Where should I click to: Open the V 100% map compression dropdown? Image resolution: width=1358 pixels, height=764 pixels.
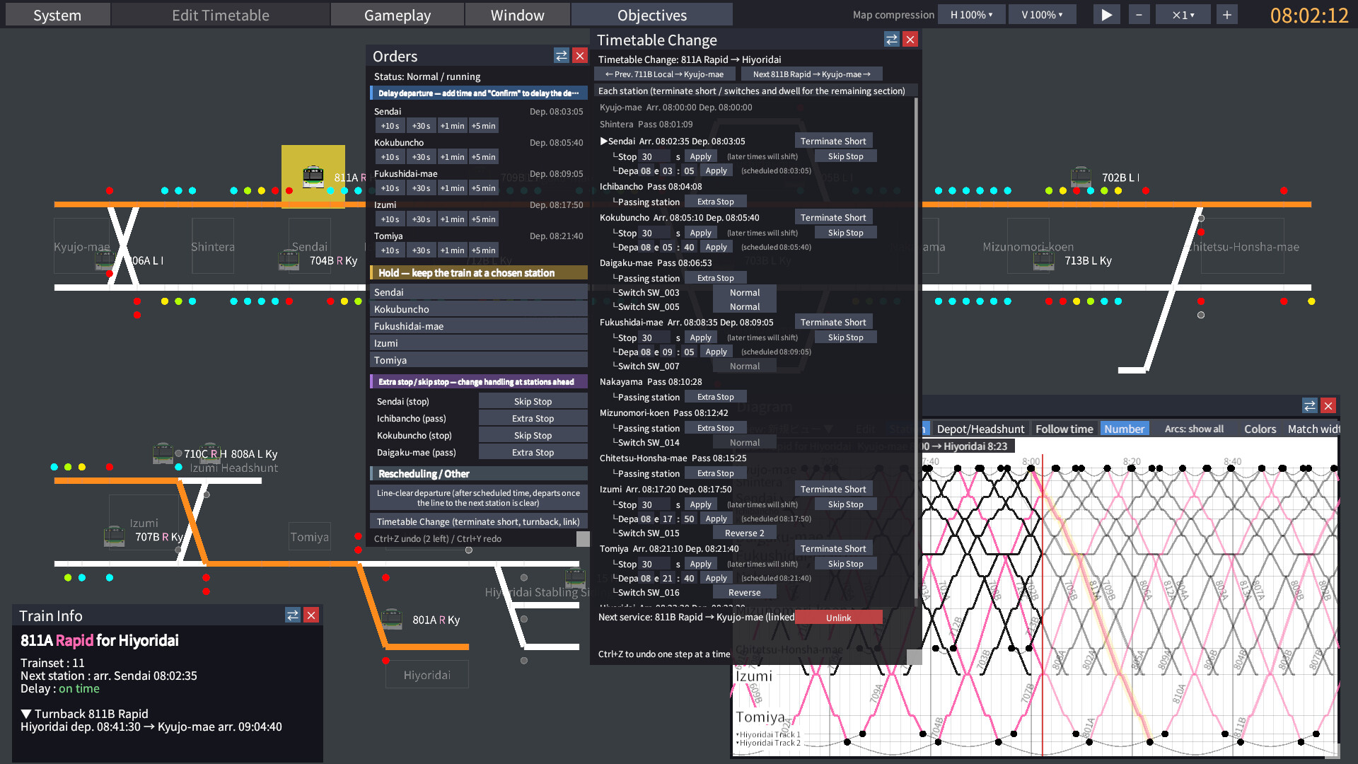click(1043, 15)
